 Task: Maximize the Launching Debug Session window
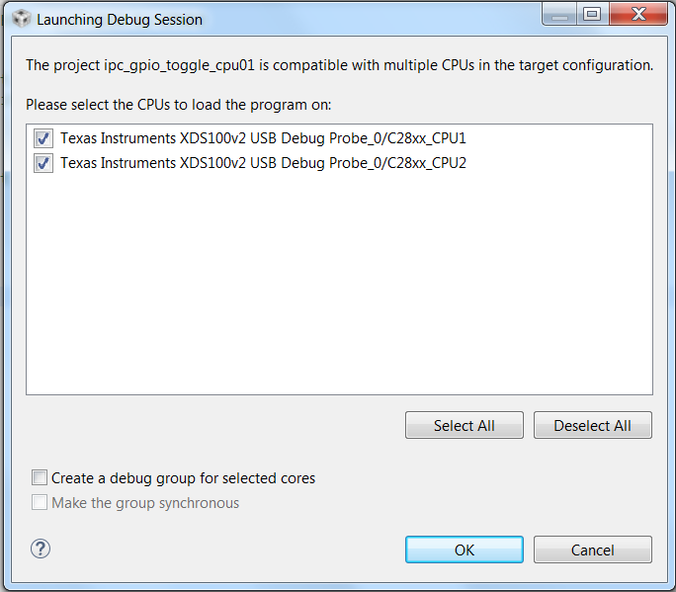tap(592, 15)
